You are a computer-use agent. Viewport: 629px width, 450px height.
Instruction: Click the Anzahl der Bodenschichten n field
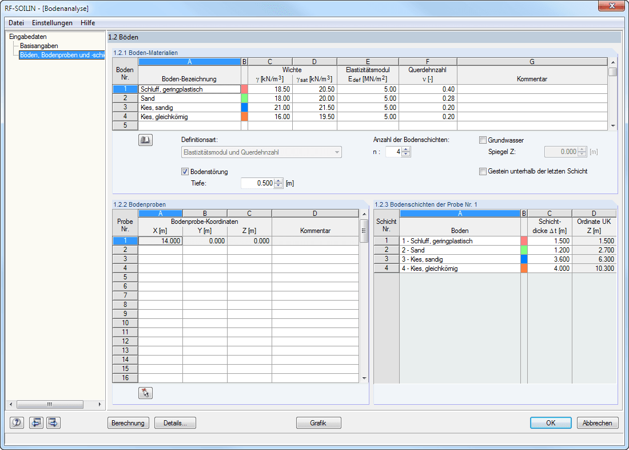click(x=393, y=152)
